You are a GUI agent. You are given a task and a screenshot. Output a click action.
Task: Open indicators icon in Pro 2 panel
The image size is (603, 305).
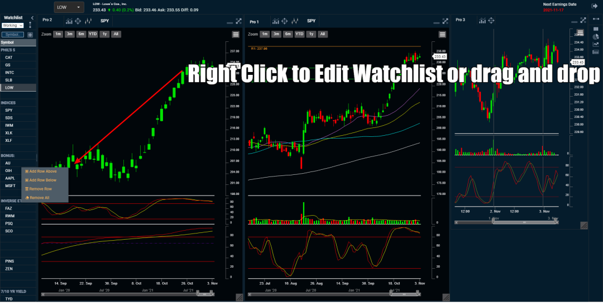coord(69,21)
